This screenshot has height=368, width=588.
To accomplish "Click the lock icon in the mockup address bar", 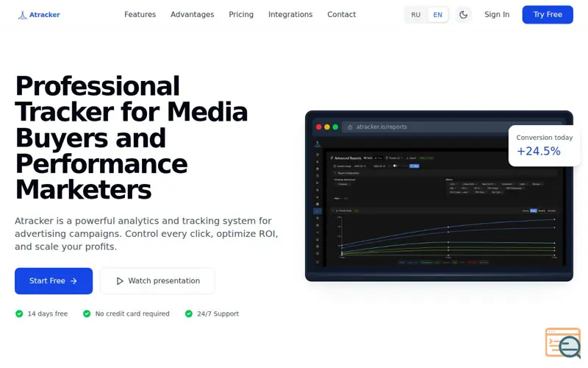I will coord(350,127).
